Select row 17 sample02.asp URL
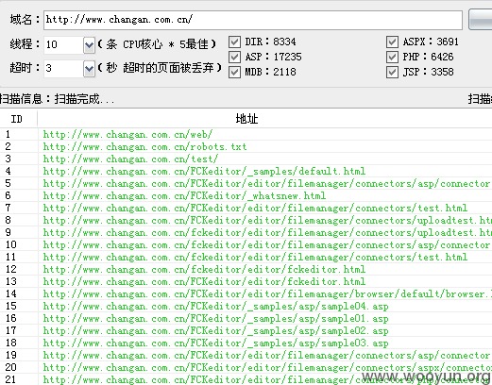 246,330
